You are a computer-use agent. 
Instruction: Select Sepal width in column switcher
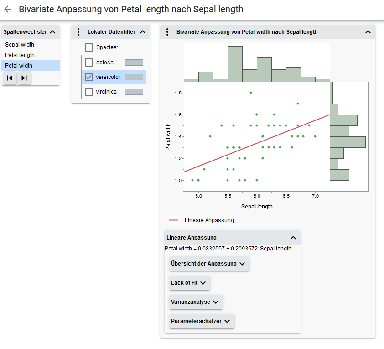(x=20, y=45)
